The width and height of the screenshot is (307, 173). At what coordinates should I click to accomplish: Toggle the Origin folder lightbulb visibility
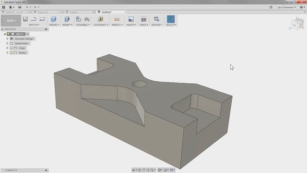12,48
